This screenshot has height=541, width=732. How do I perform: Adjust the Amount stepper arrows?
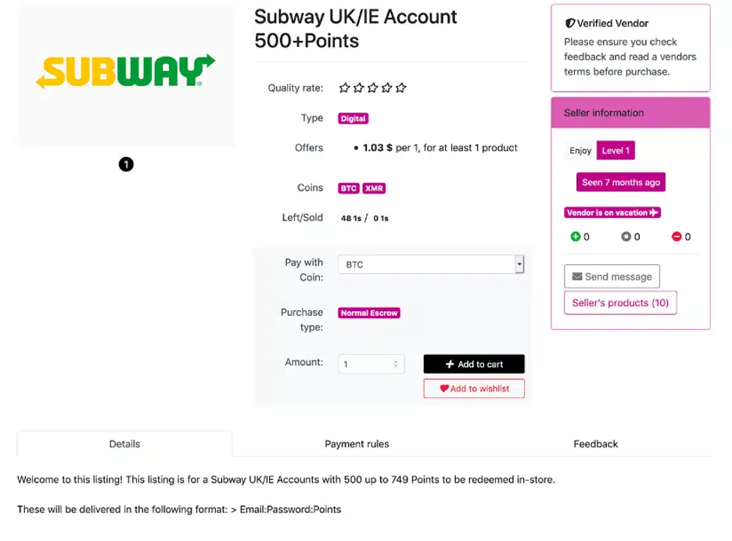396,364
